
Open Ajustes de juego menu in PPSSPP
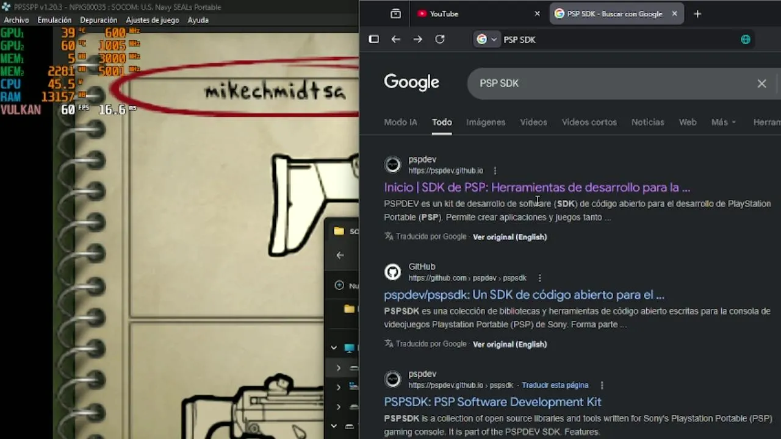(153, 20)
